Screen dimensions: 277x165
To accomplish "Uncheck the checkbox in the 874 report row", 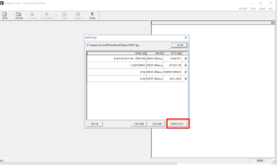I will coord(186,59).
